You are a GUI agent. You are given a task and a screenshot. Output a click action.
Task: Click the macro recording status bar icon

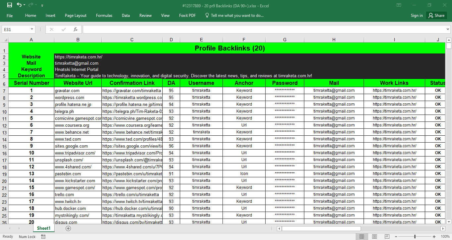[x=43, y=236]
